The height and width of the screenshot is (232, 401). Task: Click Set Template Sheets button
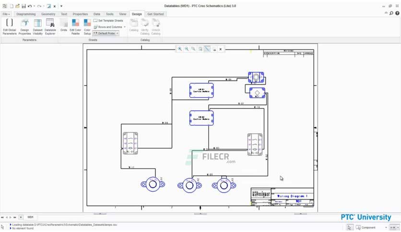(108, 21)
